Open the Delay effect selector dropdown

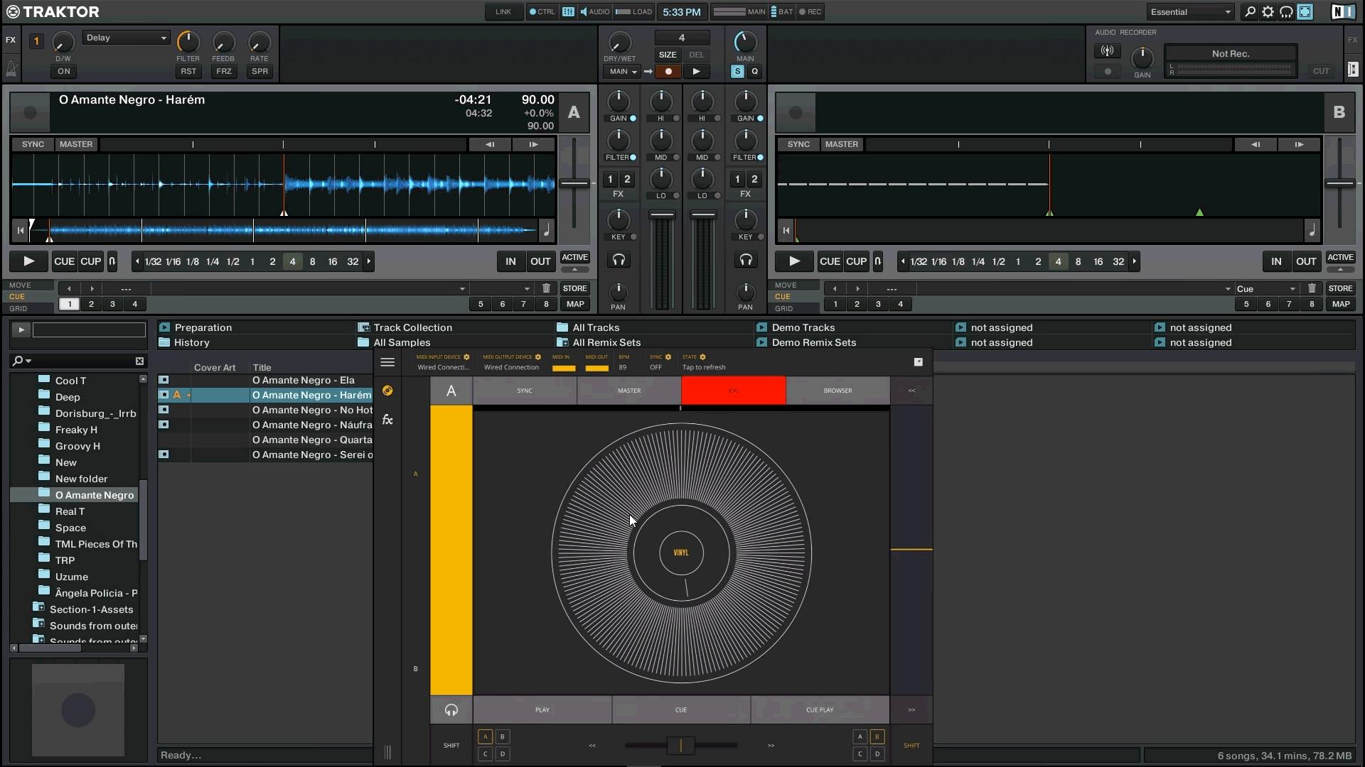point(126,38)
